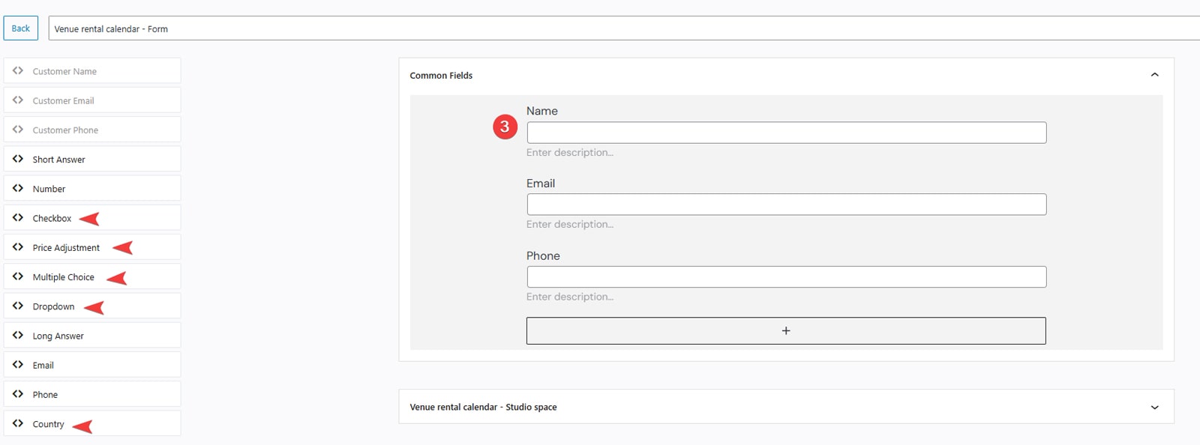The width and height of the screenshot is (1200, 445).
Task: Click the code icon next to Multiple Choice
Action: [x=18, y=276]
